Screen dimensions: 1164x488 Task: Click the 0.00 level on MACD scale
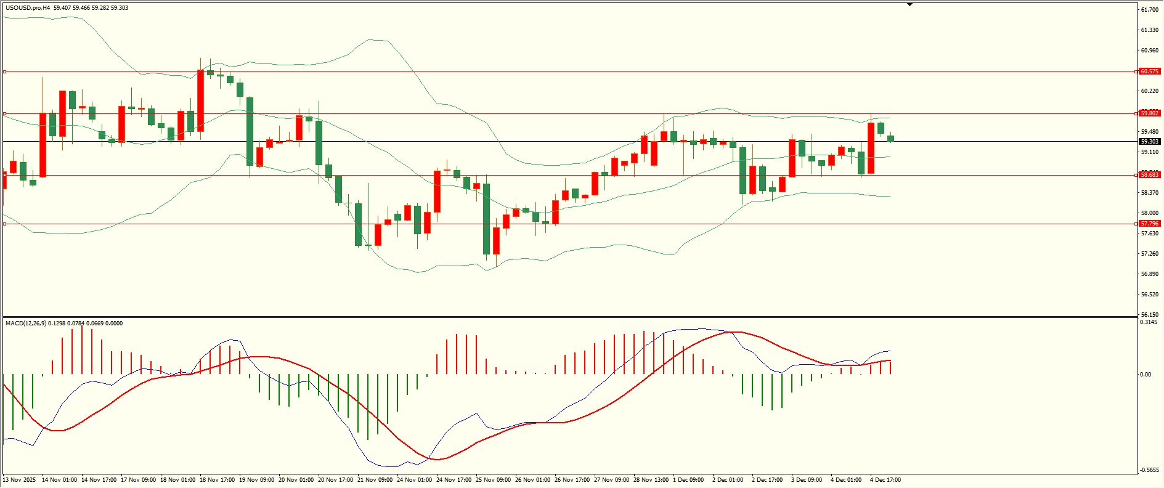coord(1146,375)
